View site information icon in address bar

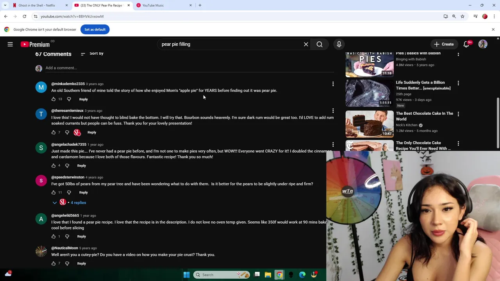[36, 16]
